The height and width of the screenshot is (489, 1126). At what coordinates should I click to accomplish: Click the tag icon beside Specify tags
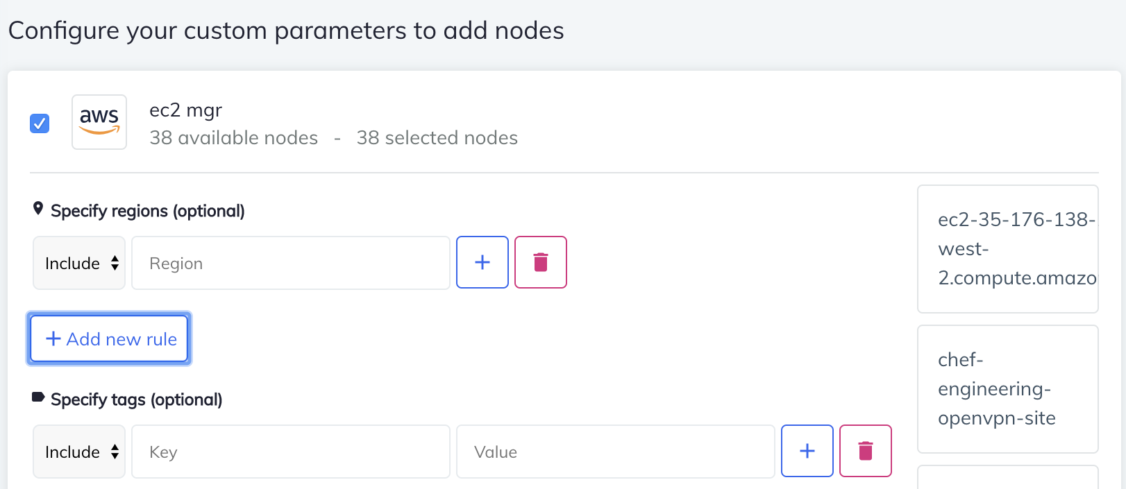tap(38, 397)
